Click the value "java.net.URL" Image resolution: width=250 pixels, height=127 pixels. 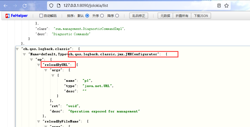click(x=97, y=86)
